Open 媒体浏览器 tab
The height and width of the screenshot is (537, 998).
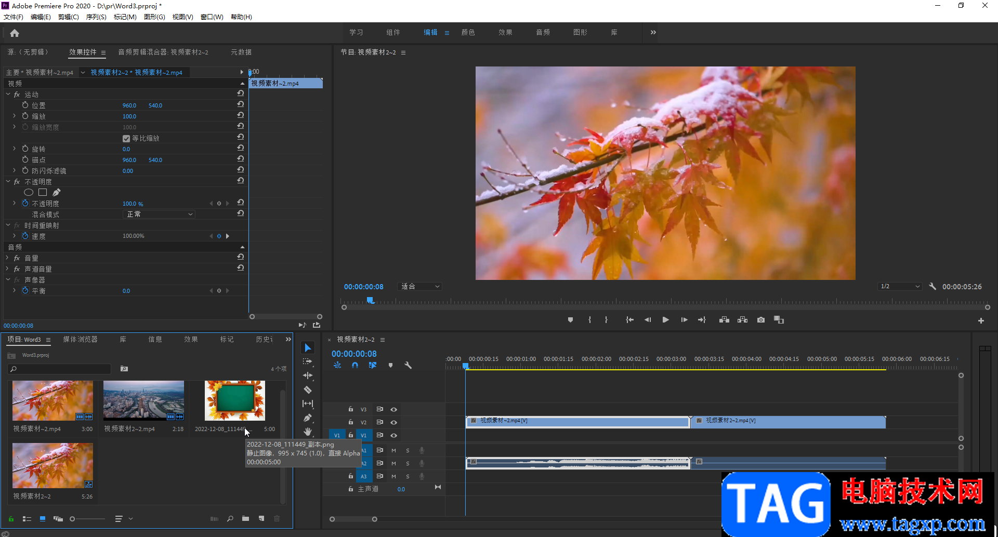point(80,339)
